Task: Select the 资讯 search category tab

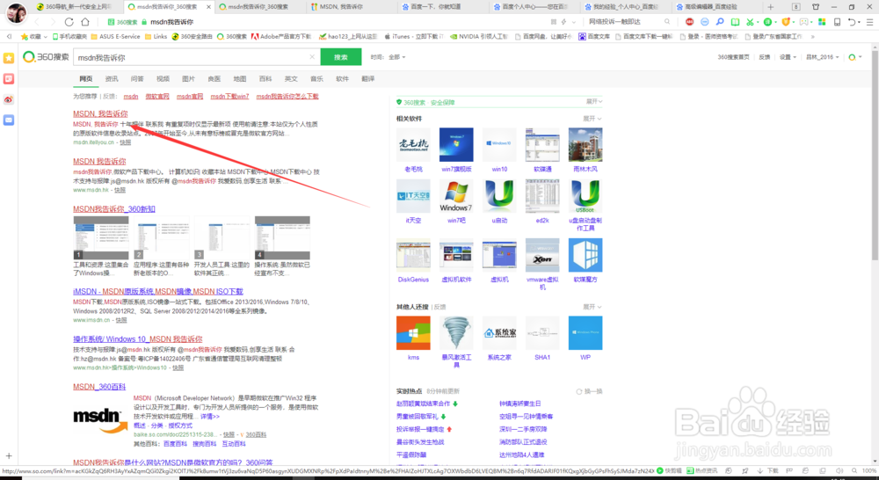Action: [112, 79]
